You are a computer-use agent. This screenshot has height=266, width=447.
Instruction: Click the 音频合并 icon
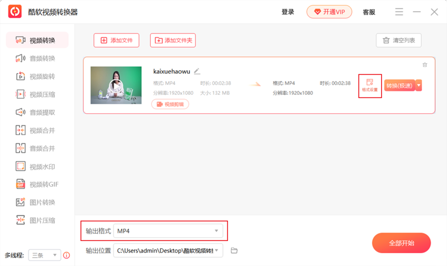pyautogui.click(x=21, y=148)
